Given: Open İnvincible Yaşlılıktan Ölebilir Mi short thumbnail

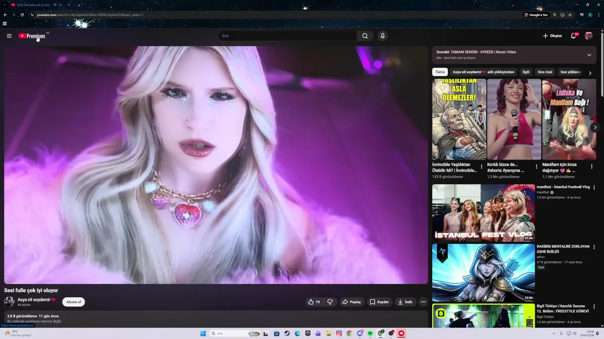Looking at the screenshot, I should pyautogui.click(x=459, y=119).
